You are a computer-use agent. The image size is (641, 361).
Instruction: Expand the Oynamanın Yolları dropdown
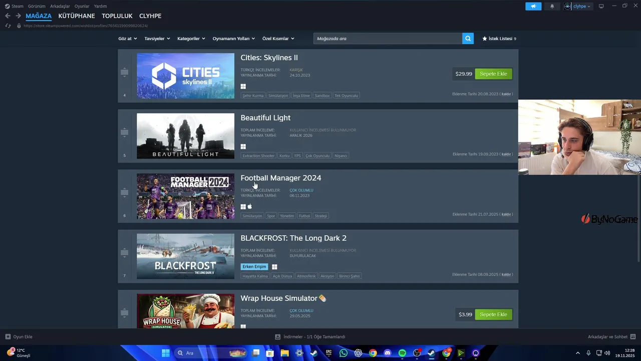(x=234, y=39)
